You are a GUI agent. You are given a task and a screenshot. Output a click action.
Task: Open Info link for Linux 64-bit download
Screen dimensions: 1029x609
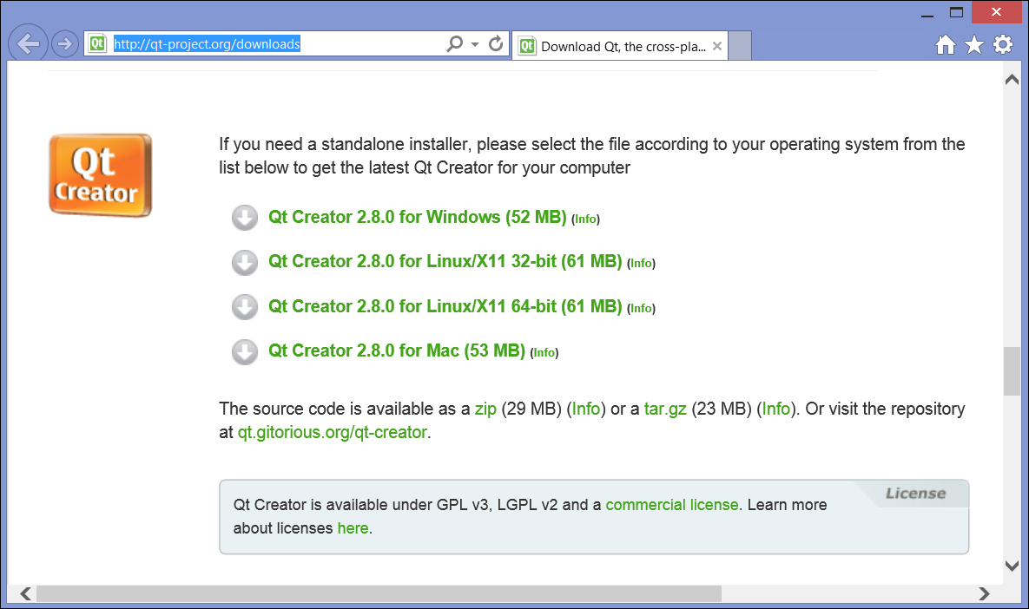pos(641,308)
